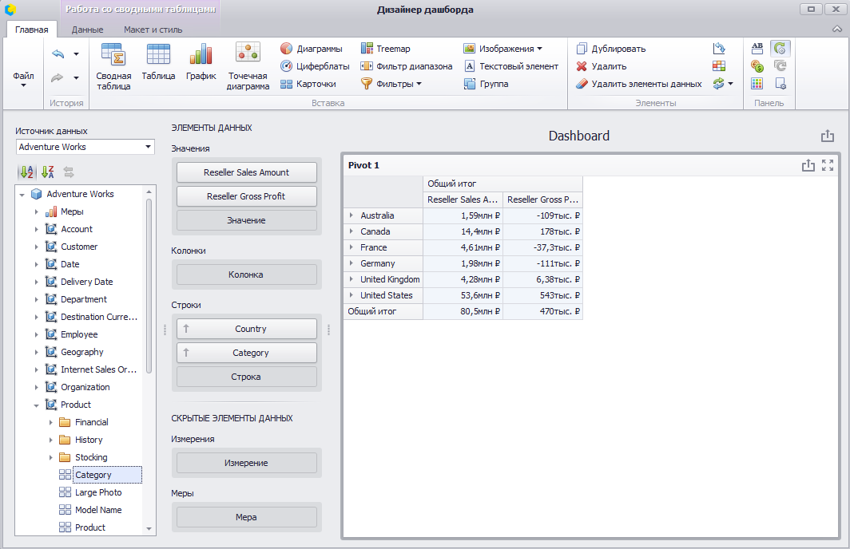The height and width of the screenshot is (549, 850).
Task: Toggle automatic updates green-arrow button
Action: point(780,49)
